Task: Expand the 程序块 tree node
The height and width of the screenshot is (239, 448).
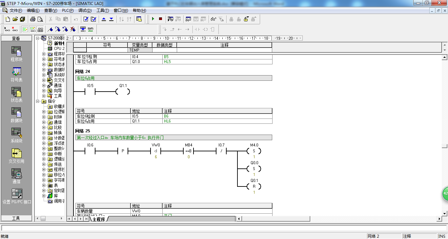Action: point(44,54)
